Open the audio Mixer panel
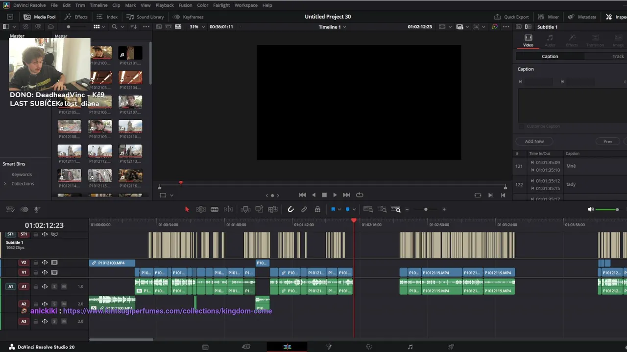627x352 pixels. click(548, 17)
